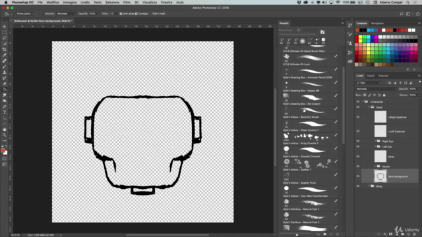Image resolution: width=422 pixels, height=237 pixels.
Task: Expand the Body group
Action: point(369,186)
